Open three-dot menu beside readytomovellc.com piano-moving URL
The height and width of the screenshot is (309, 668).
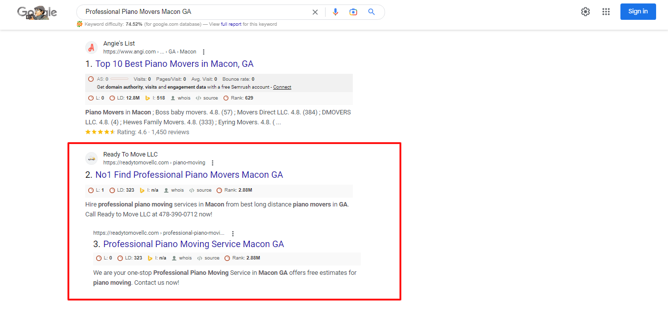tap(213, 163)
